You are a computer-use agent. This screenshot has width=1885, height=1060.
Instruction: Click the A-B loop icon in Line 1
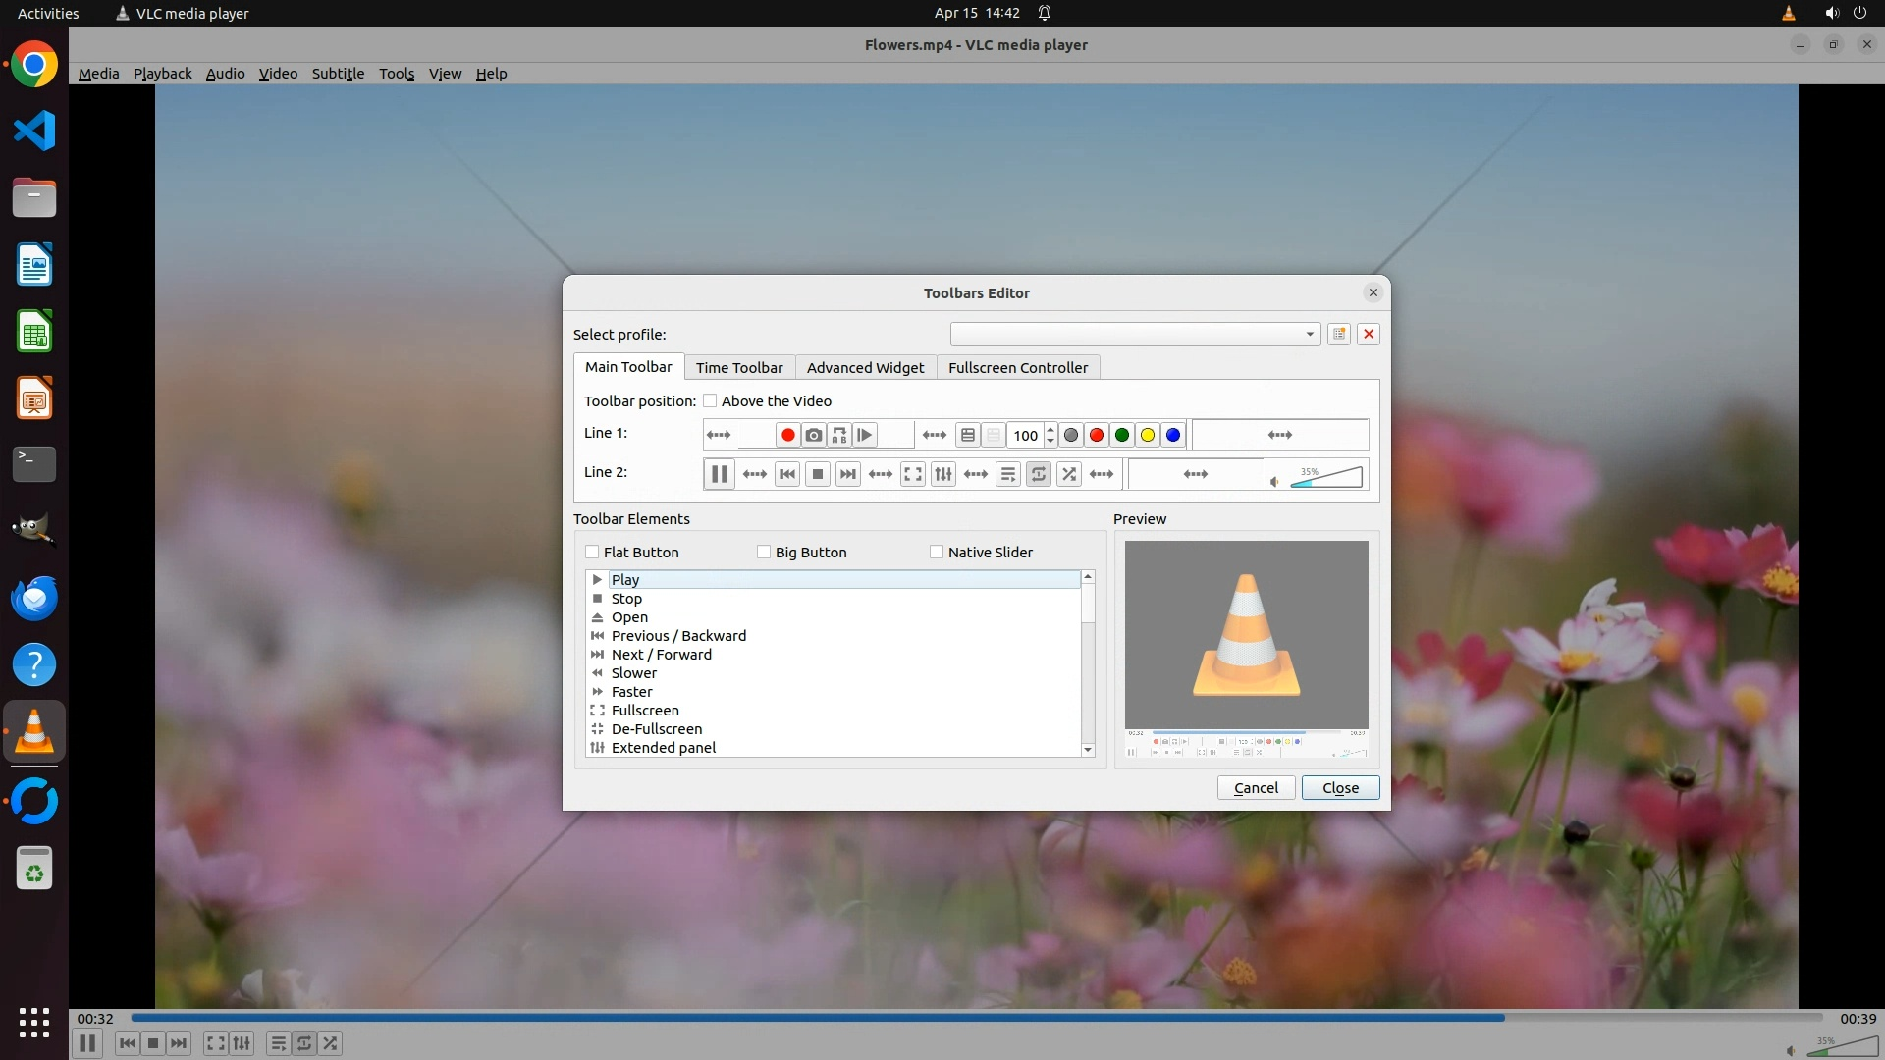(839, 435)
